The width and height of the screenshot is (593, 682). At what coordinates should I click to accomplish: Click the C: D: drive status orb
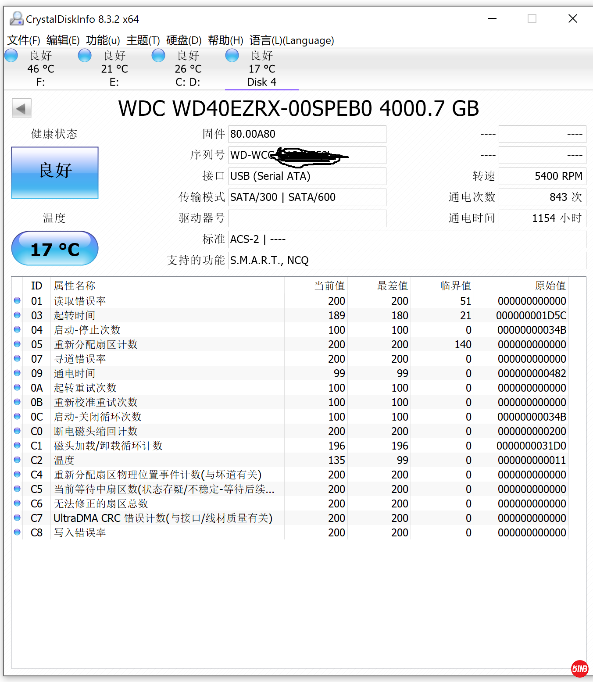coord(158,56)
